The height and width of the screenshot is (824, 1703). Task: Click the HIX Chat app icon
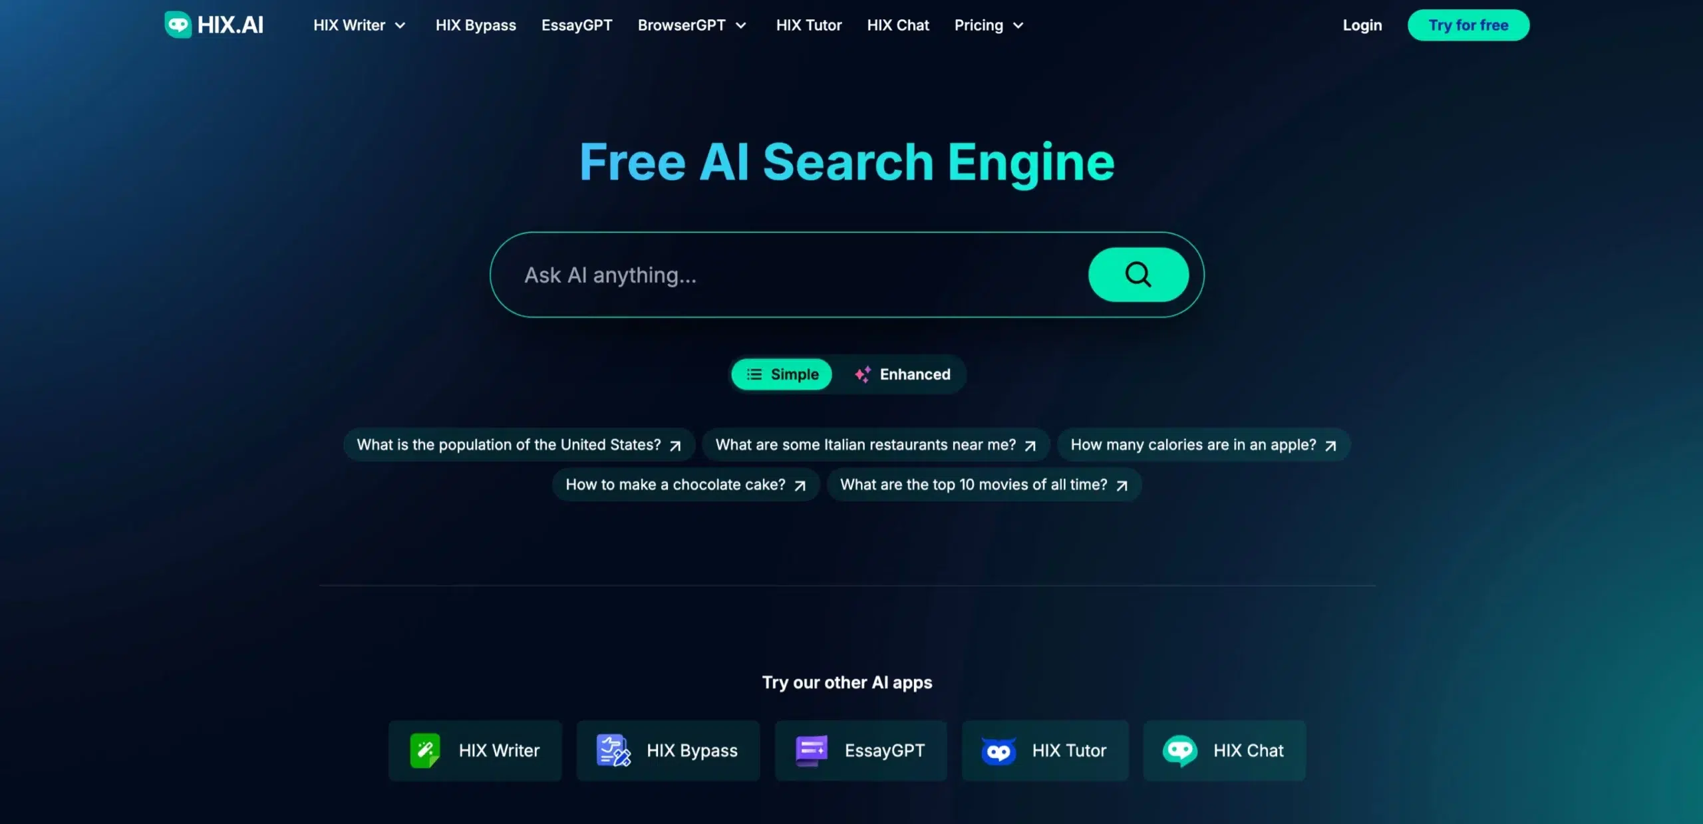tap(1179, 750)
